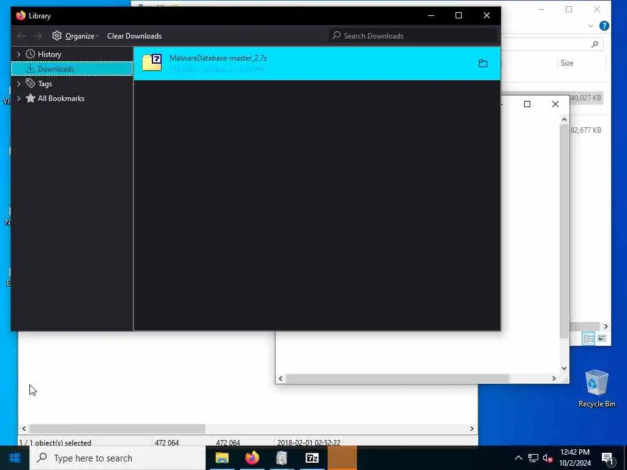Open the notification center icon
The height and width of the screenshot is (470, 627).
coord(607,458)
